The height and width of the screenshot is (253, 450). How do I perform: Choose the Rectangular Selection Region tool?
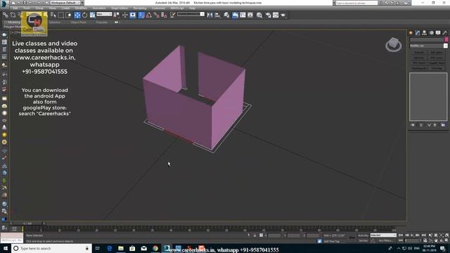[x=61, y=15]
